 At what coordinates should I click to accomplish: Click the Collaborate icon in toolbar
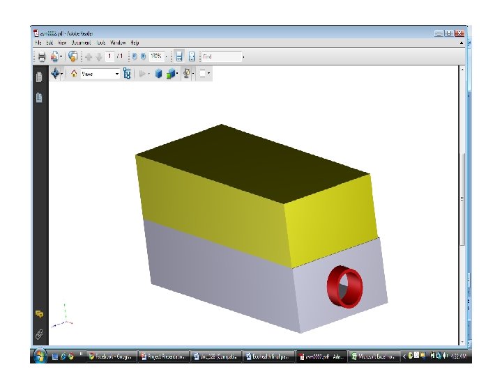click(x=54, y=56)
